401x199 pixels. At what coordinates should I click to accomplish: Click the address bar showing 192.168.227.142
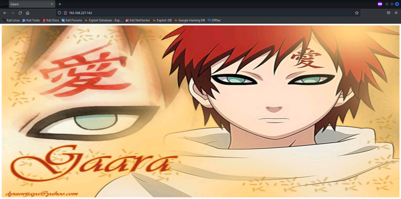click(208, 13)
